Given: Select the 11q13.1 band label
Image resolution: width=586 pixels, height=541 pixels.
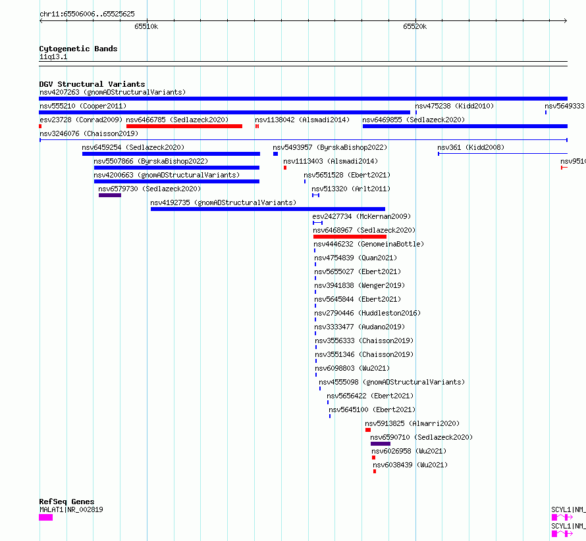Looking at the screenshot, I should point(53,57).
